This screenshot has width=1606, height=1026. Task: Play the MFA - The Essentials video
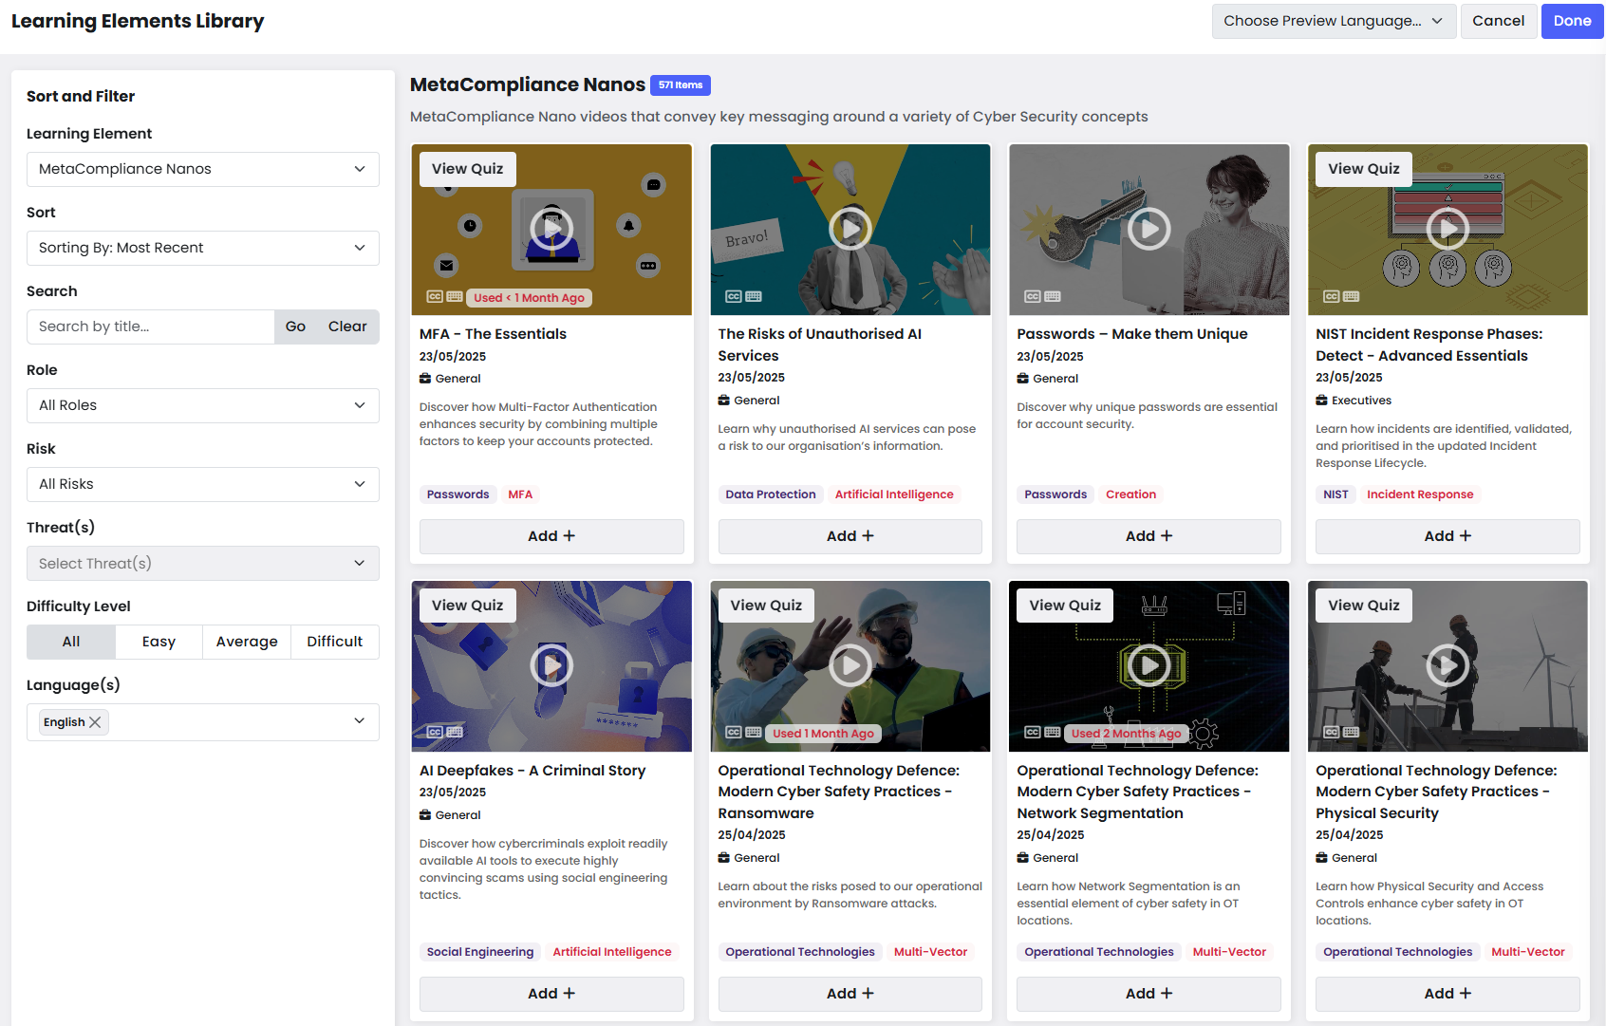(551, 229)
